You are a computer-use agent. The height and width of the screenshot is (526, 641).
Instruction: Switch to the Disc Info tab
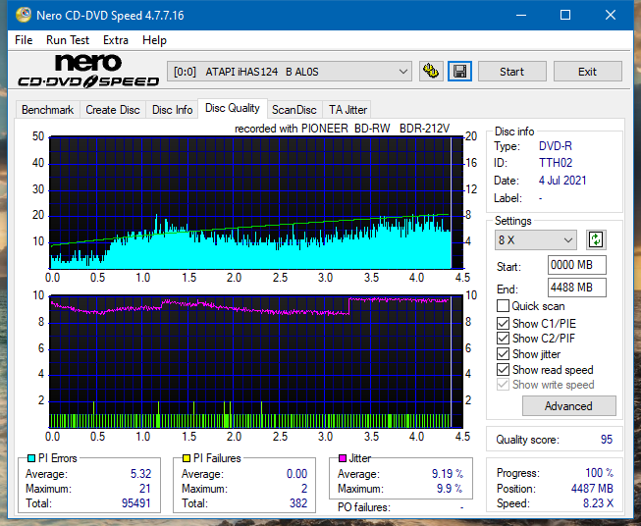pyautogui.click(x=172, y=110)
